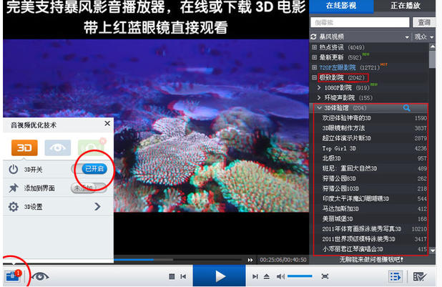Stop playback with the stop button

click(172, 276)
